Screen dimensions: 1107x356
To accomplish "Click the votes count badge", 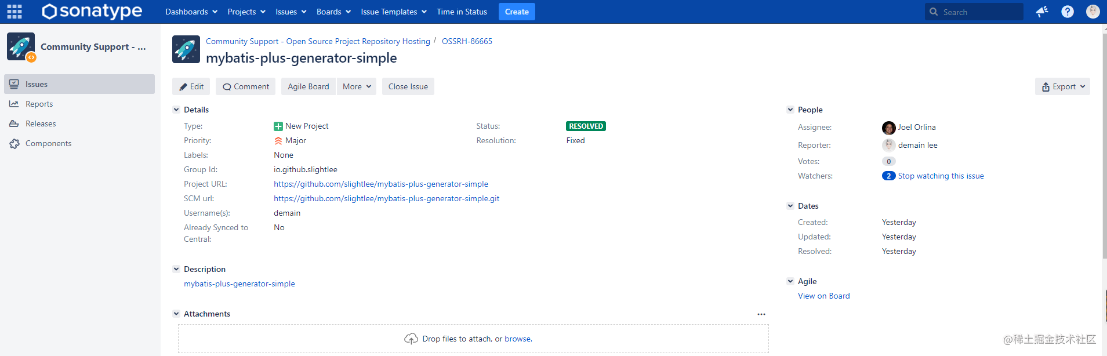I will [x=888, y=162].
